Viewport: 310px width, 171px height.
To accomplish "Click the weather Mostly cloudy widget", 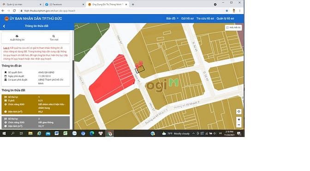I will click(176, 134).
